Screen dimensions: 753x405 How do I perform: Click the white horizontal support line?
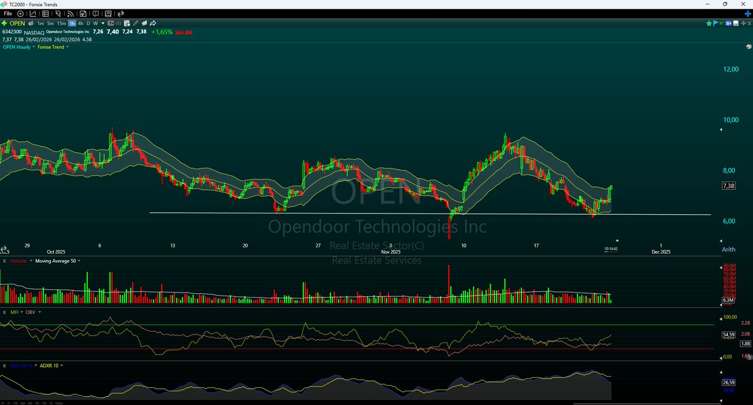tap(430, 214)
